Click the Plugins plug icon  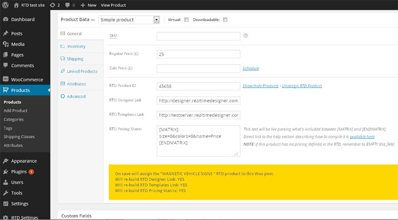[5, 172]
